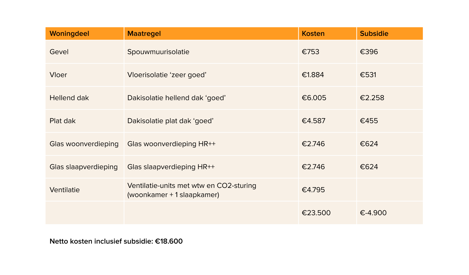Image resolution: width=469 pixels, height=275 pixels.
Task: Click the Subsidie column header
Action: [x=374, y=34]
